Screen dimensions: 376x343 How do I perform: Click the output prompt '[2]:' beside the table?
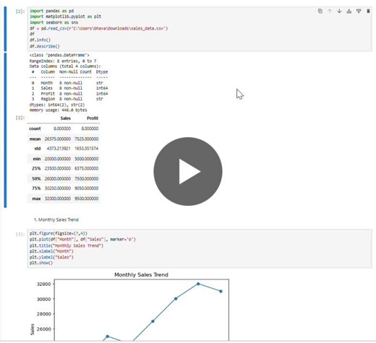click(20, 118)
